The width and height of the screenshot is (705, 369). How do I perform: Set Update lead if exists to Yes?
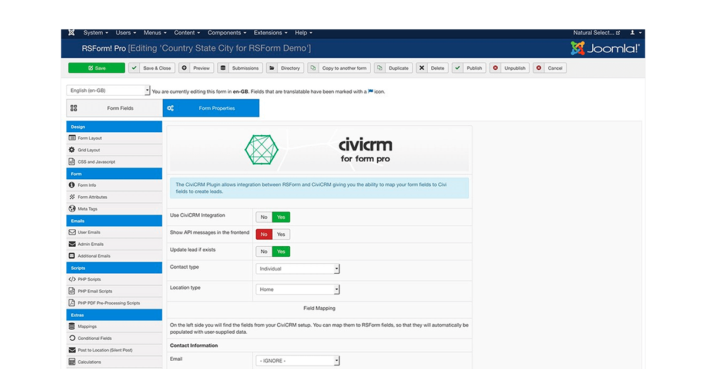coord(281,251)
